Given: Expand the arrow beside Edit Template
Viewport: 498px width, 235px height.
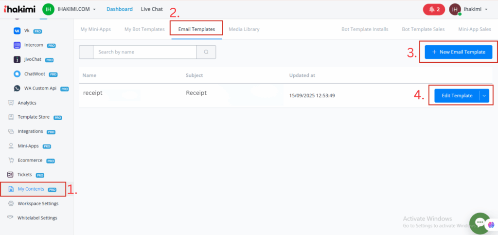Looking at the screenshot, I should tap(484, 96).
